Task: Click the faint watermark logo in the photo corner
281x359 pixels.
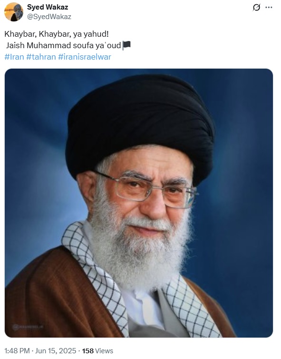Action: point(28,327)
